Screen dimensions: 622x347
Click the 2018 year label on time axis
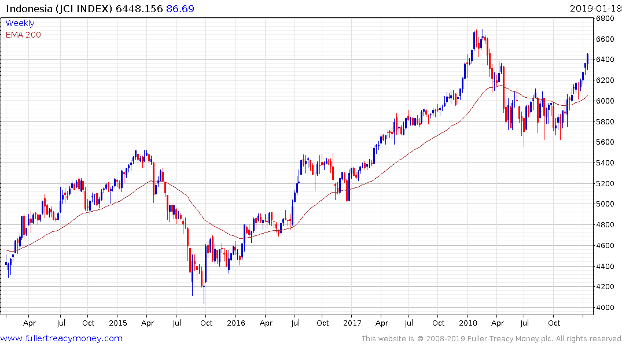click(468, 323)
